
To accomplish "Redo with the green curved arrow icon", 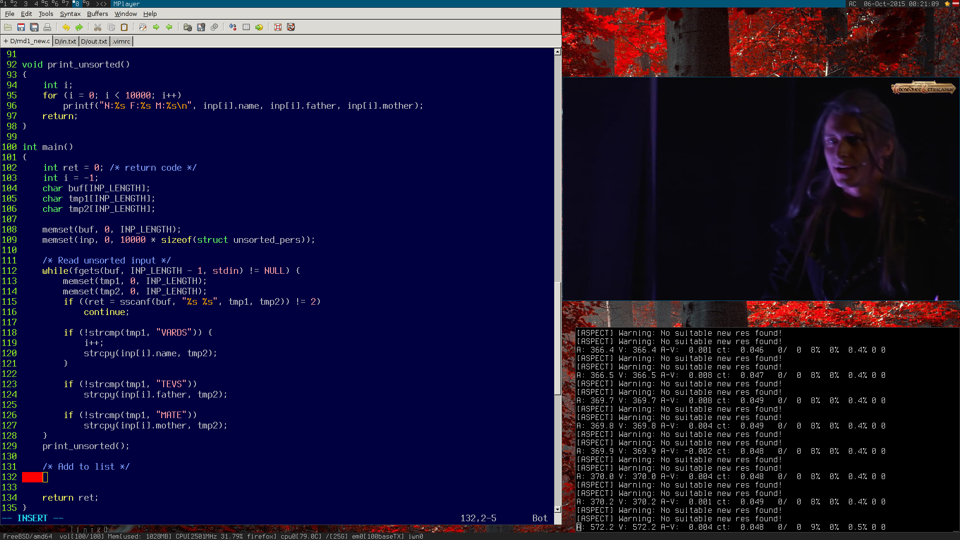I will click(x=79, y=27).
